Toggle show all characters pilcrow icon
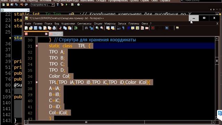 point(123,28)
